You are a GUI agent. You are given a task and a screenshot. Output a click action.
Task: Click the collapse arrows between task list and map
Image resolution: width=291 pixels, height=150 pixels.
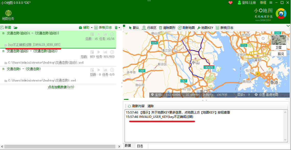[122, 85]
